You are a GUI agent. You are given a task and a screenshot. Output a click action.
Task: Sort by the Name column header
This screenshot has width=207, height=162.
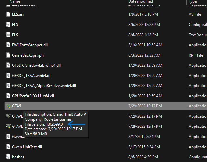tap(15, 1)
